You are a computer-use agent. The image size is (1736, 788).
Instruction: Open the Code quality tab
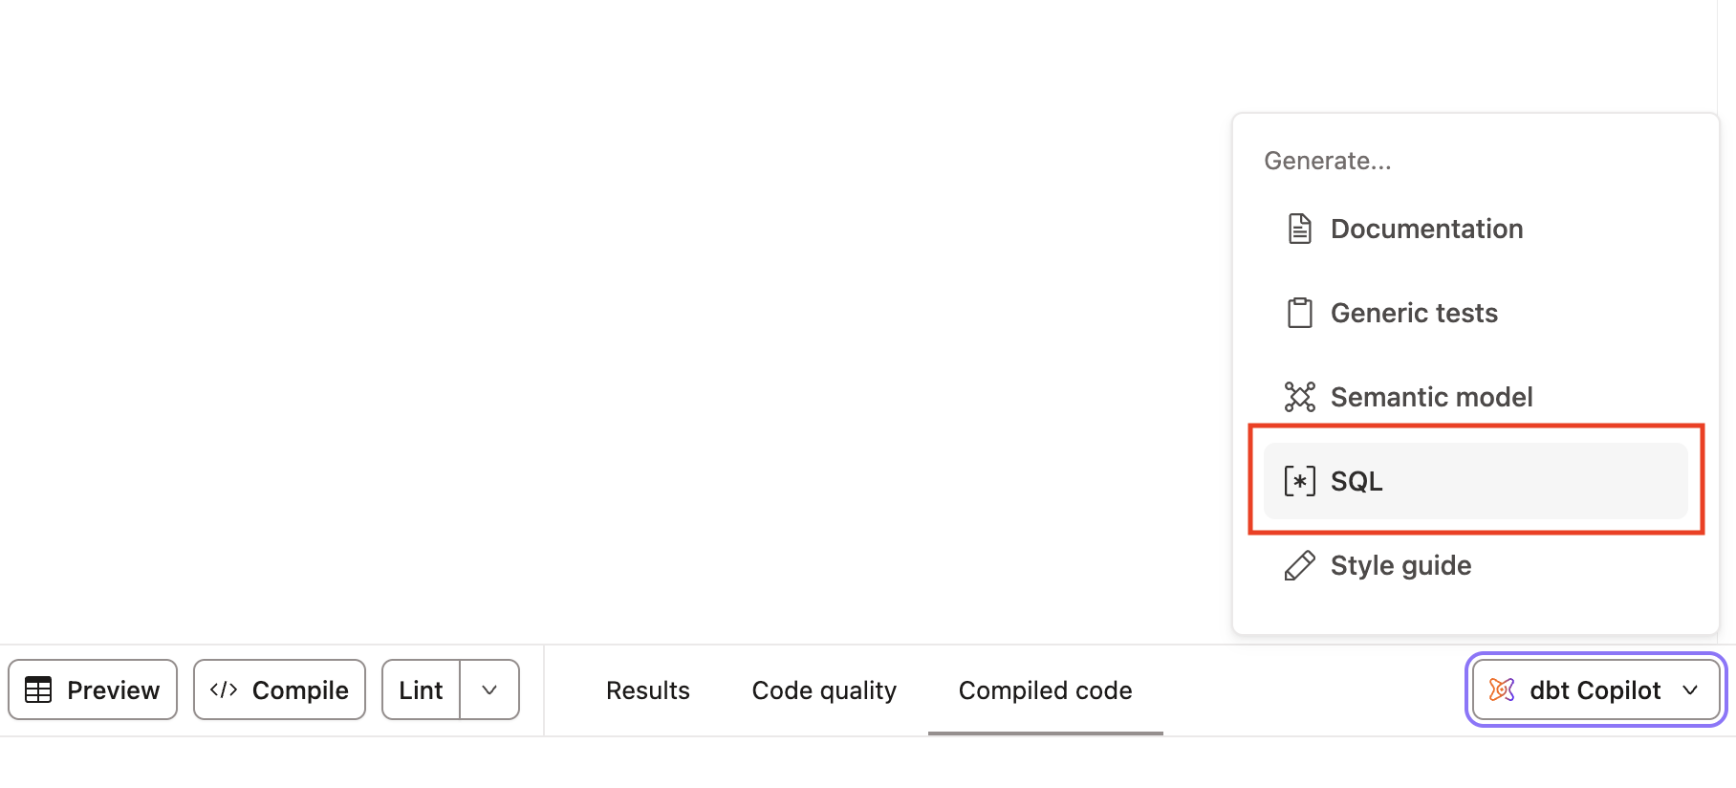[x=823, y=689]
